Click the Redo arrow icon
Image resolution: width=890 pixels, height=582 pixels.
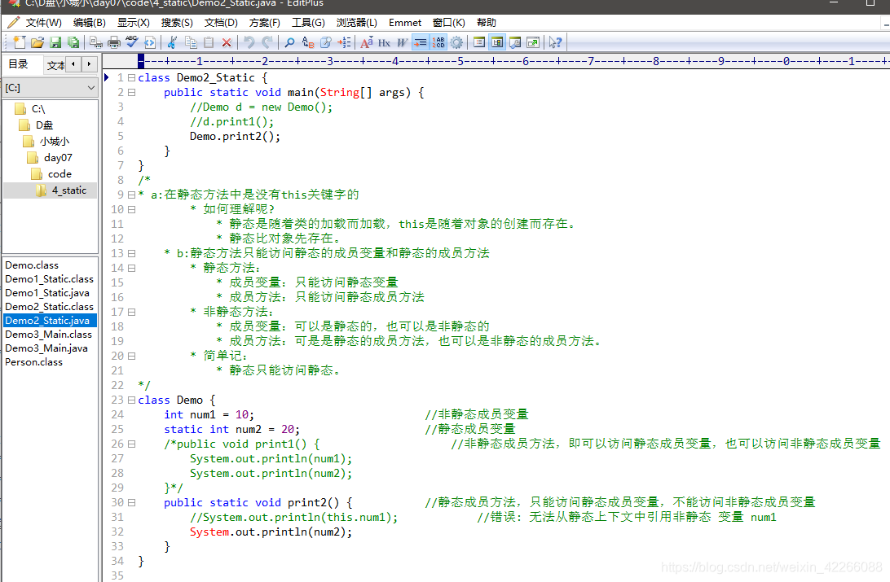coord(267,42)
